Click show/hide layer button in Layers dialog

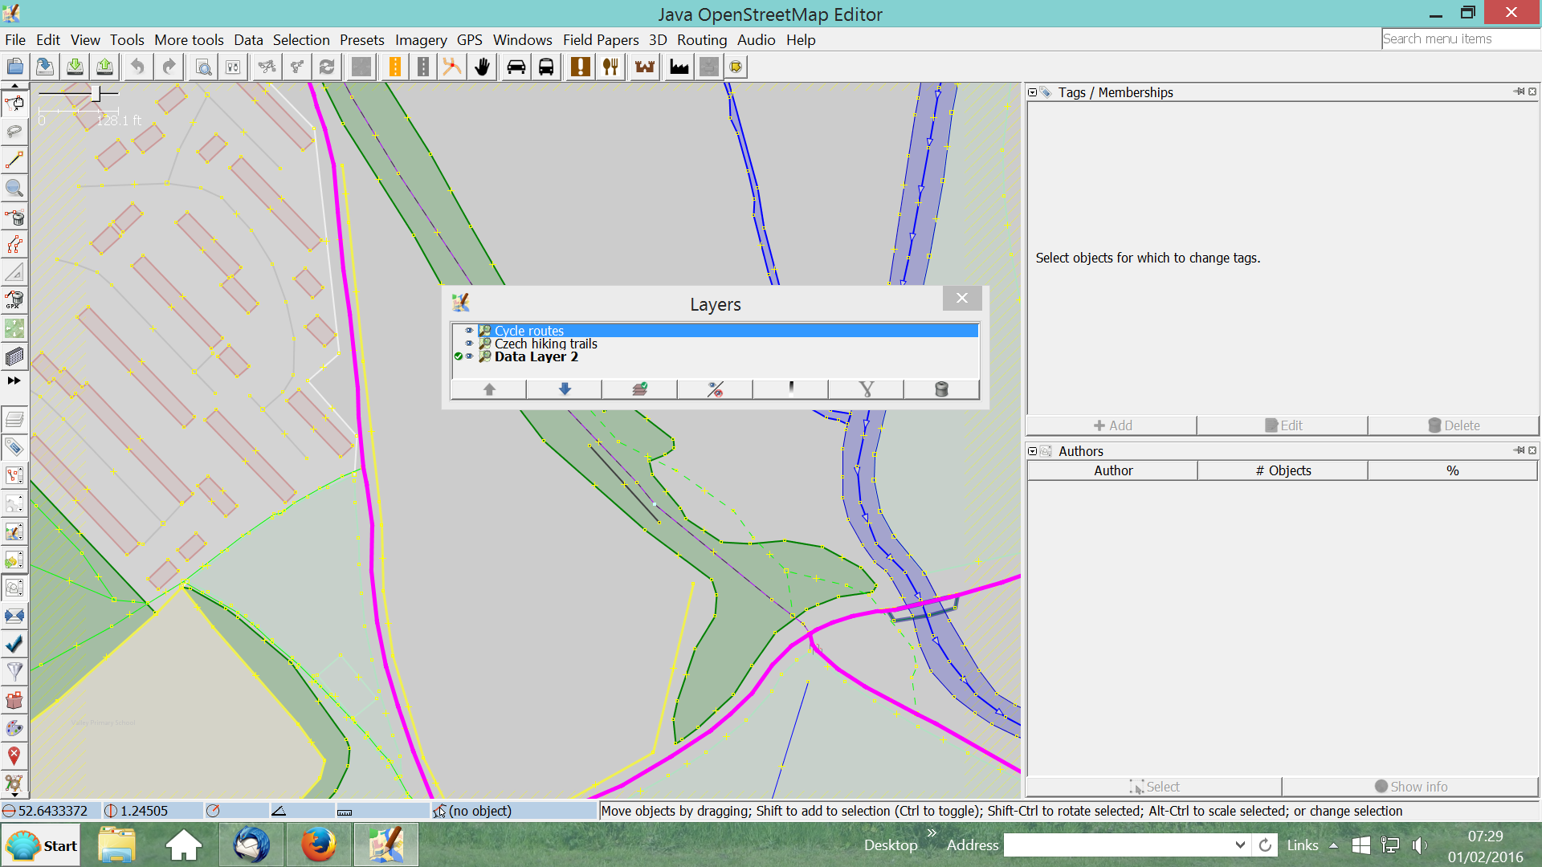[x=715, y=389]
